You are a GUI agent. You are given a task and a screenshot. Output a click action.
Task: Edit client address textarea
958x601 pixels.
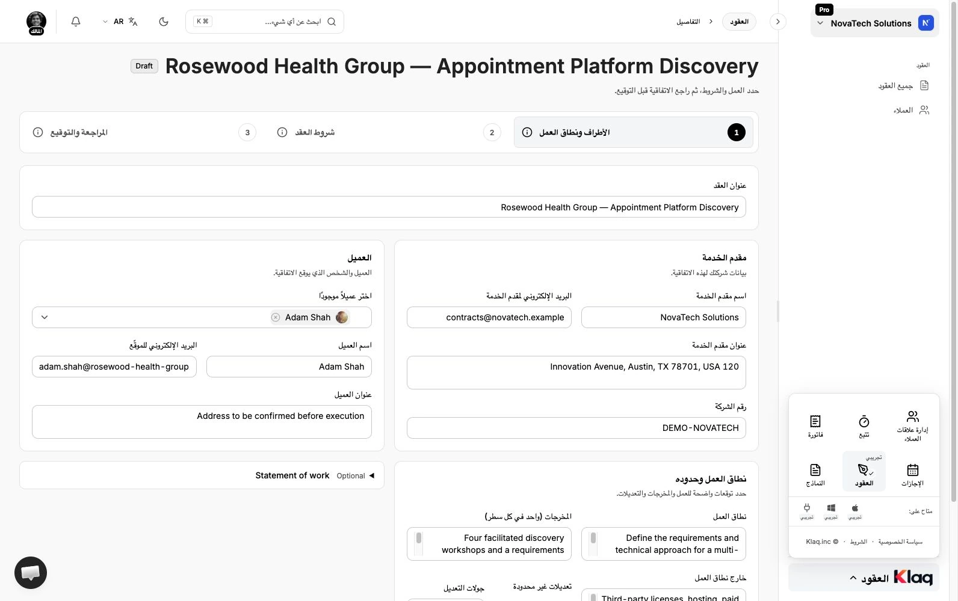pyautogui.click(x=202, y=422)
